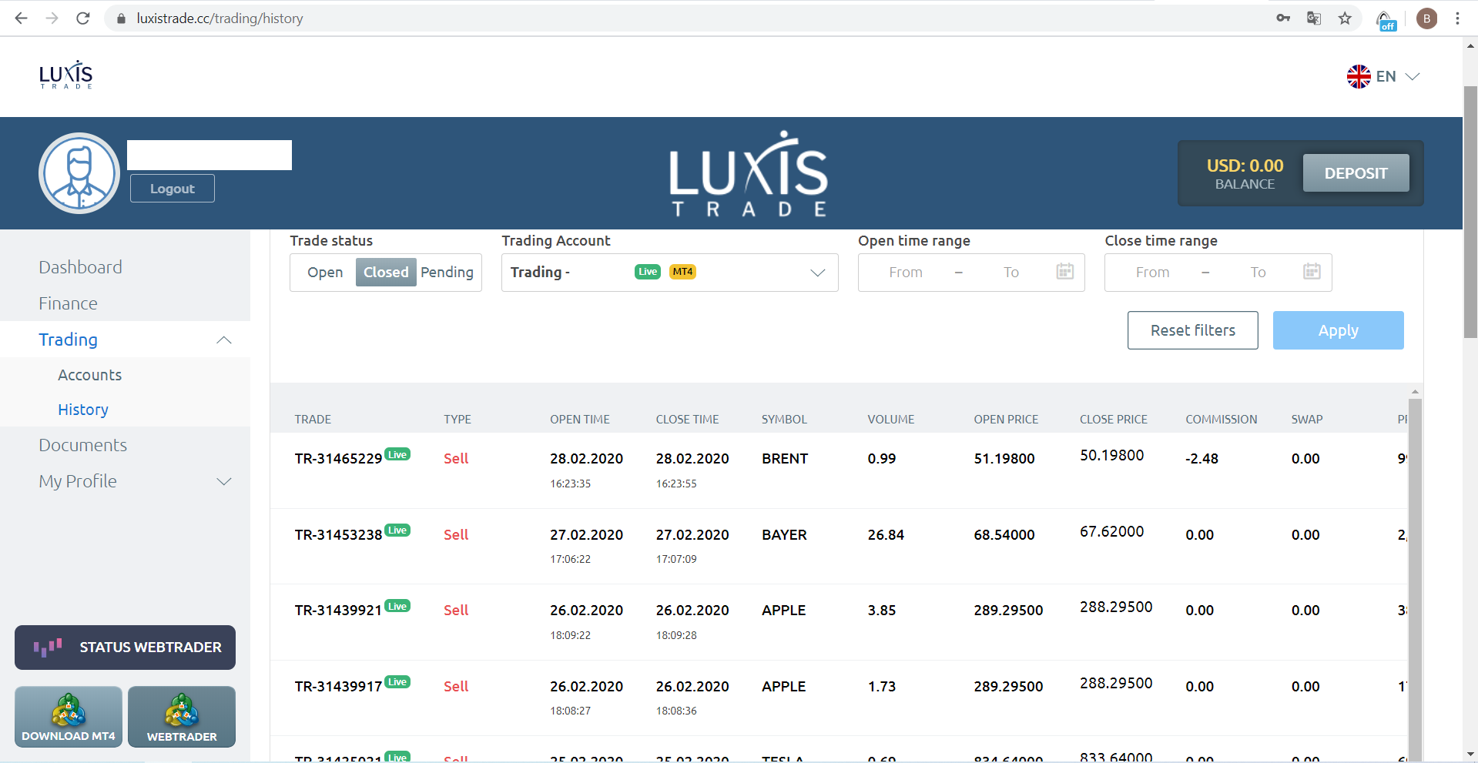Open saved password key icon
The width and height of the screenshot is (1478, 763).
(x=1283, y=18)
